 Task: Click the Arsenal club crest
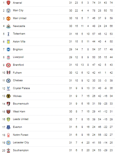click(x=8, y=3)
